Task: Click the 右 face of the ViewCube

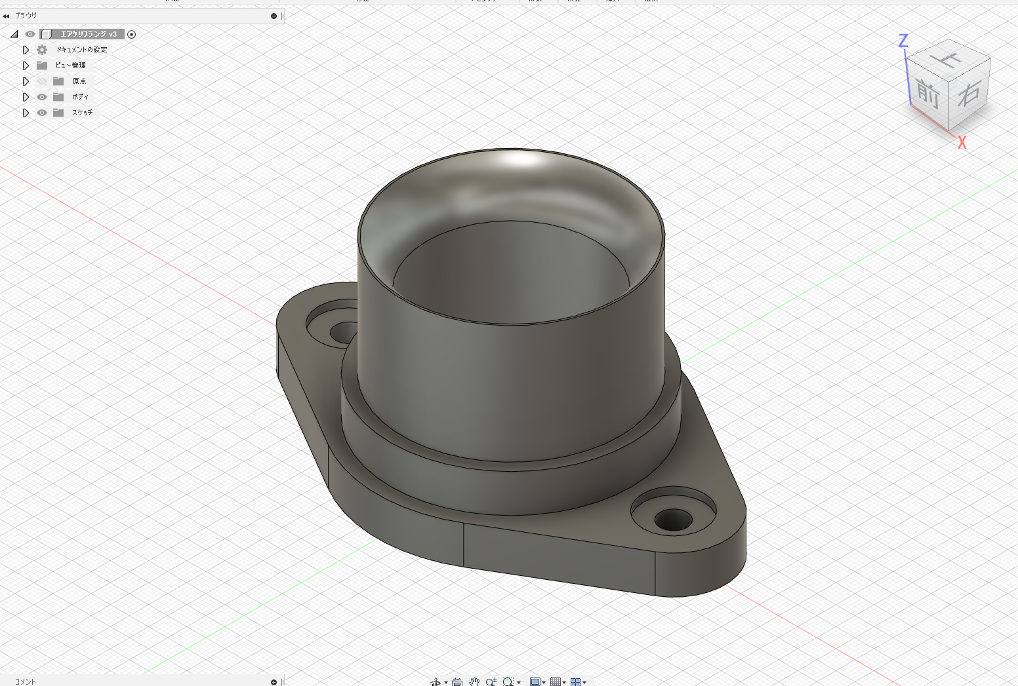Action: (969, 93)
